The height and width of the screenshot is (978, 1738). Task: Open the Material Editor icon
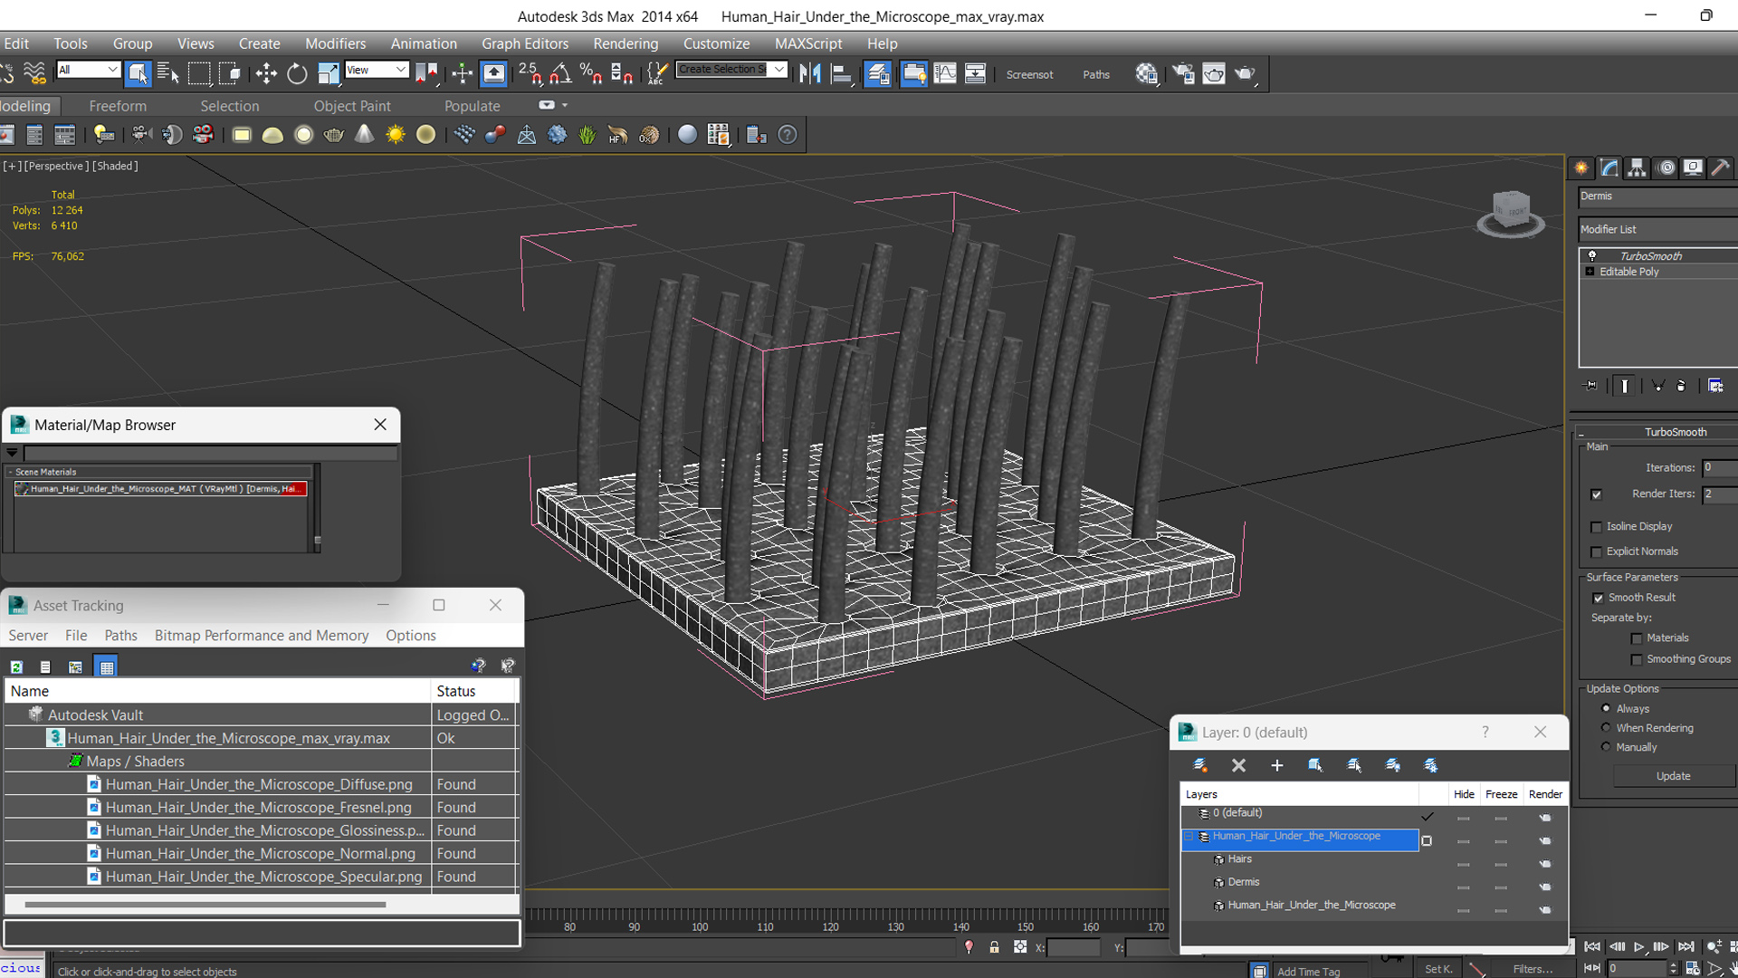coord(1147,73)
